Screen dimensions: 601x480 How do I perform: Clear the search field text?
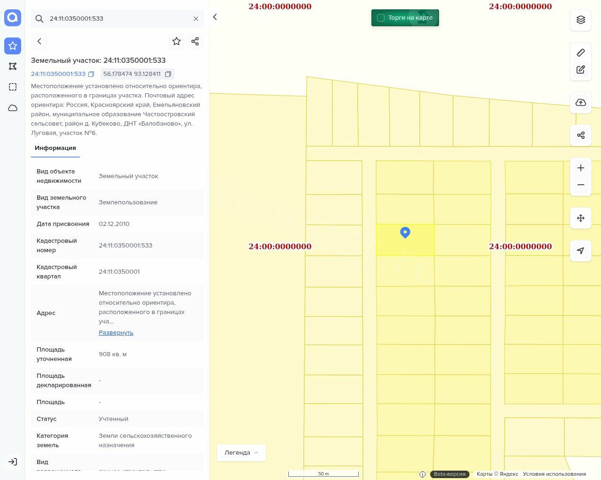(196, 19)
